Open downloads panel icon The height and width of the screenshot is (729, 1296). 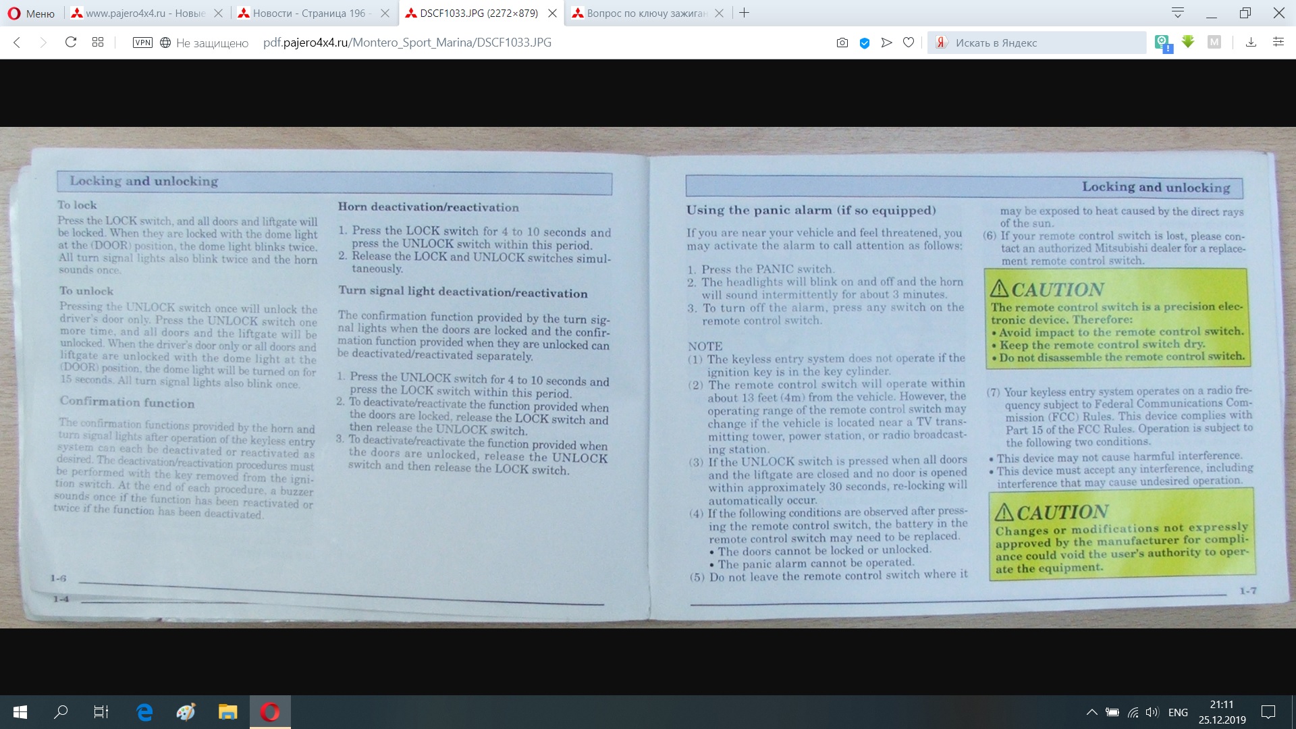point(1251,43)
